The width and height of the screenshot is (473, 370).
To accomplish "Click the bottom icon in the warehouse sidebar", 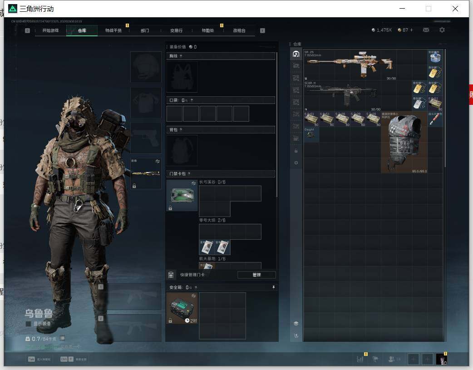I will [296, 335].
